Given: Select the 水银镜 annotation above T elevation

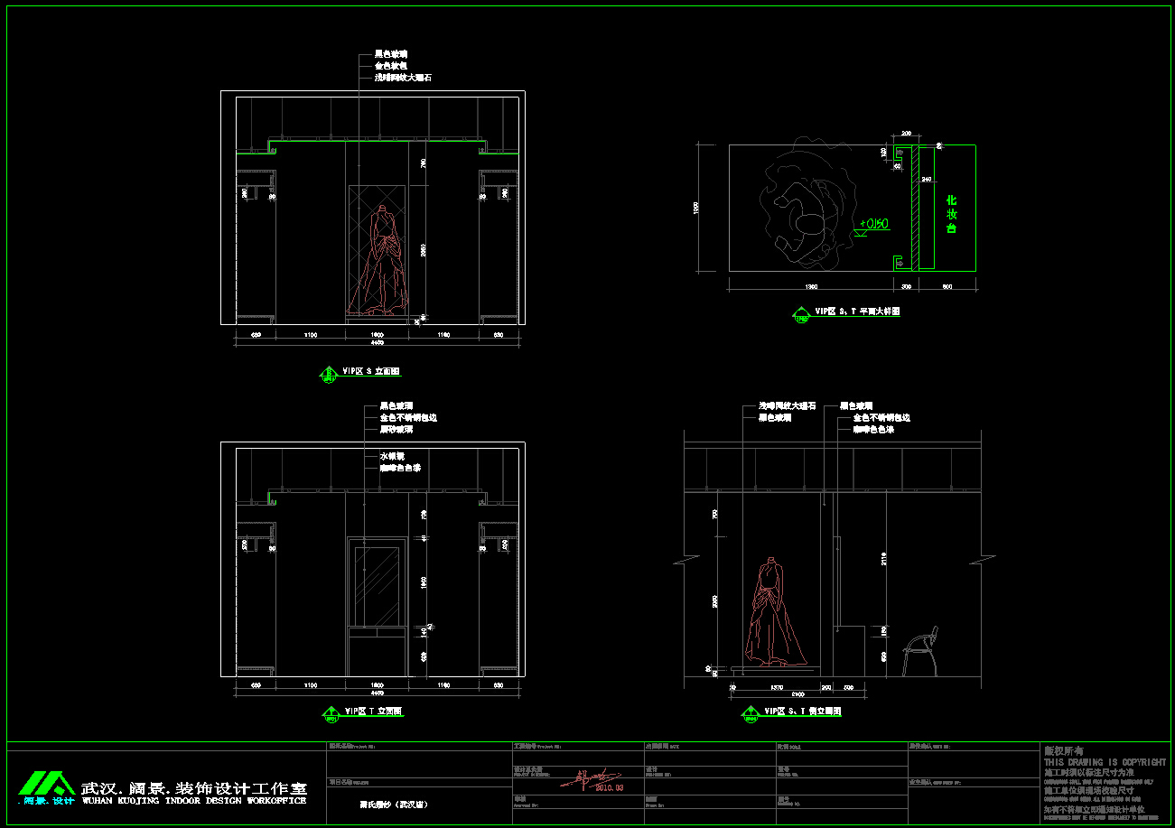Looking at the screenshot, I should point(391,456).
